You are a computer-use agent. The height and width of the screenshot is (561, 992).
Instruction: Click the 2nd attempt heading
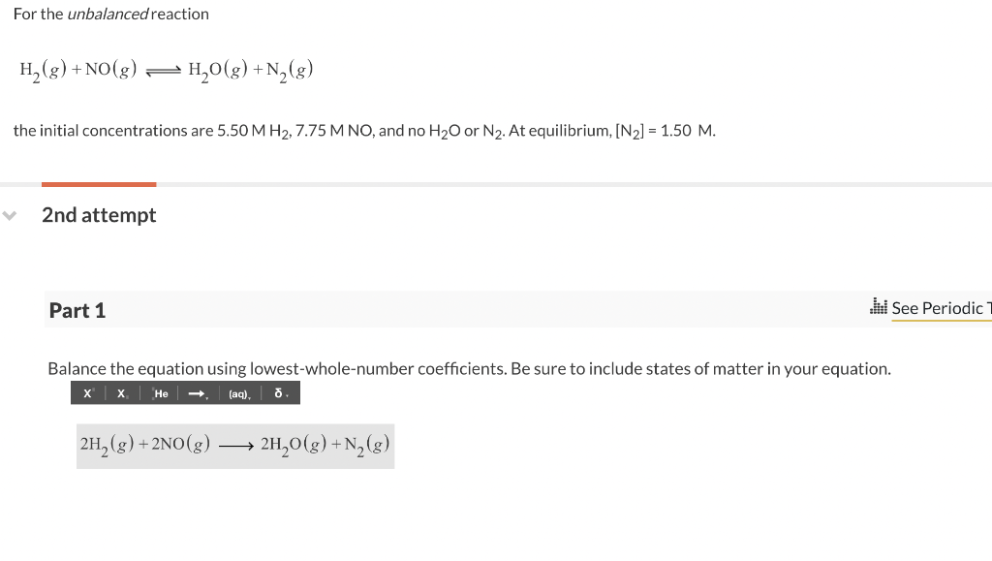coord(99,215)
